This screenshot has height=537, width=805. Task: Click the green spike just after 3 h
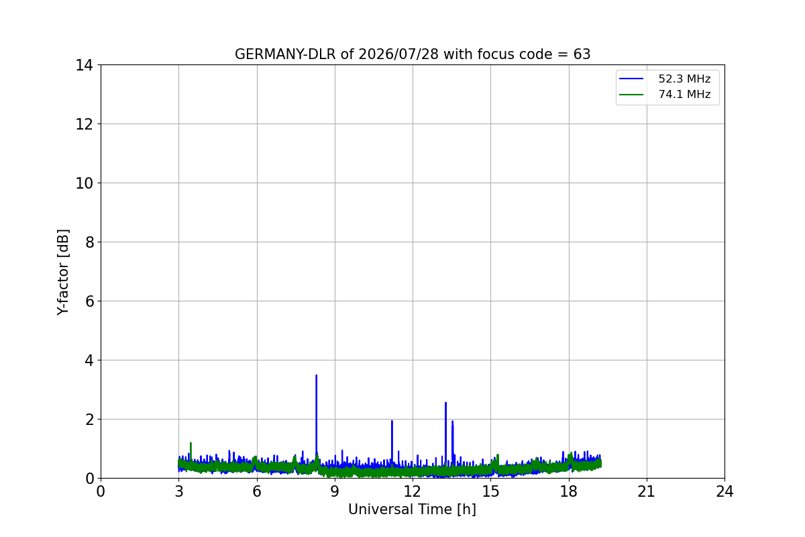point(191,443)
